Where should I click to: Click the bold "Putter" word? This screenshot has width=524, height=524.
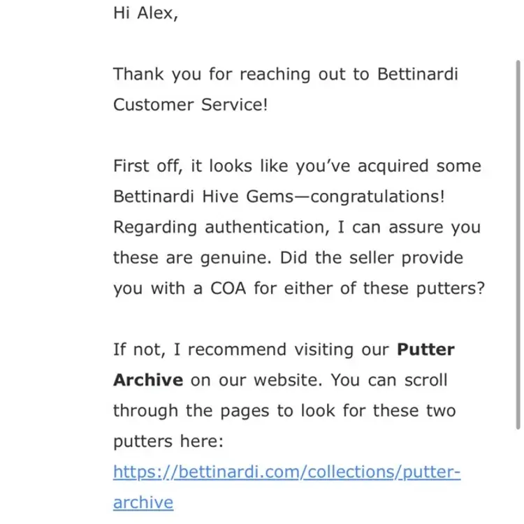[x=425, y=349]
